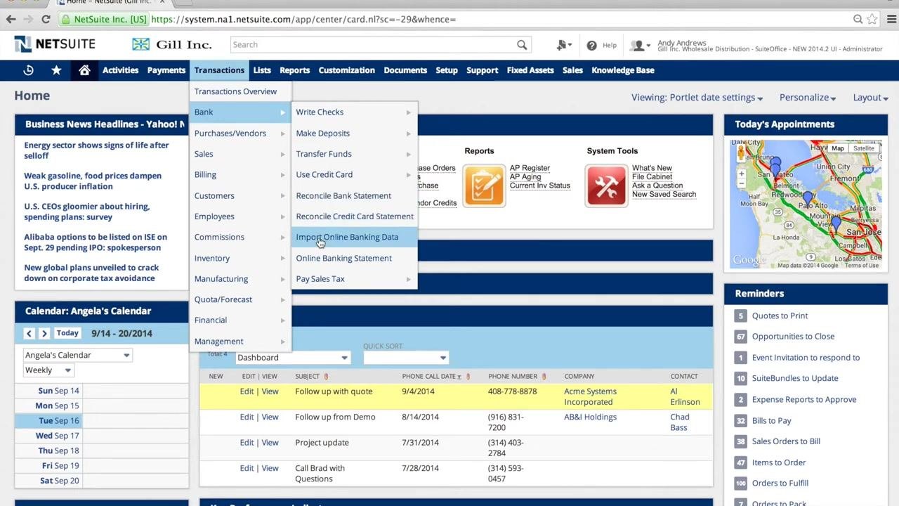Open the Reports menu in navigation bar
Screen dimensions: 899x506
(294, 70)
